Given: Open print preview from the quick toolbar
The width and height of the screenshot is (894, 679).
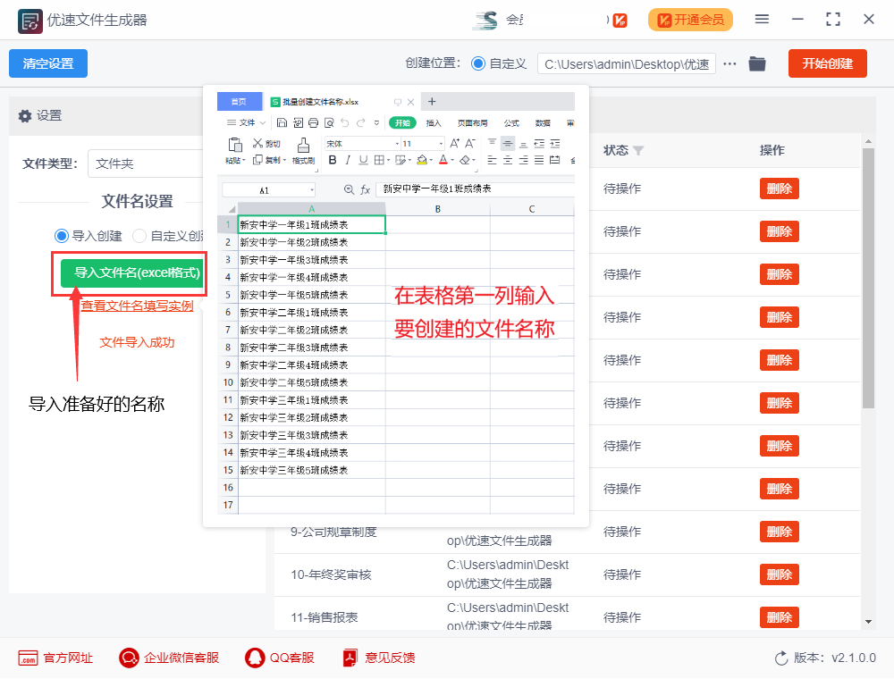Looking at the screenshot, I should pyautogui.click(x=327, y=122).
